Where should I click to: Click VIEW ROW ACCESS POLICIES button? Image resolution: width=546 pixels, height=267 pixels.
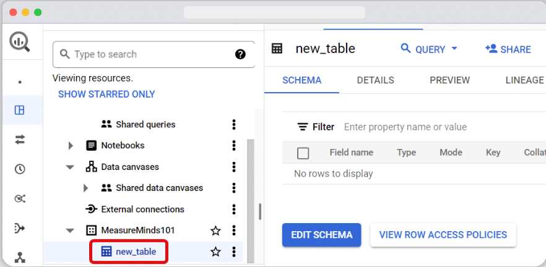pyautogui.click(x=443, y=235)
